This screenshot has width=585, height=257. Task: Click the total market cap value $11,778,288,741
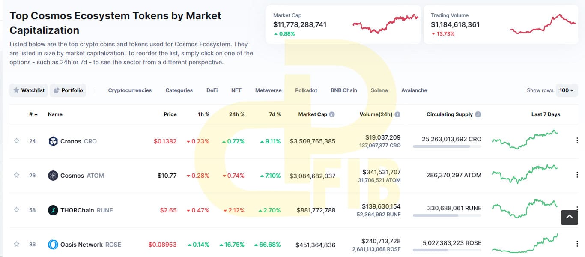point(300,24)
